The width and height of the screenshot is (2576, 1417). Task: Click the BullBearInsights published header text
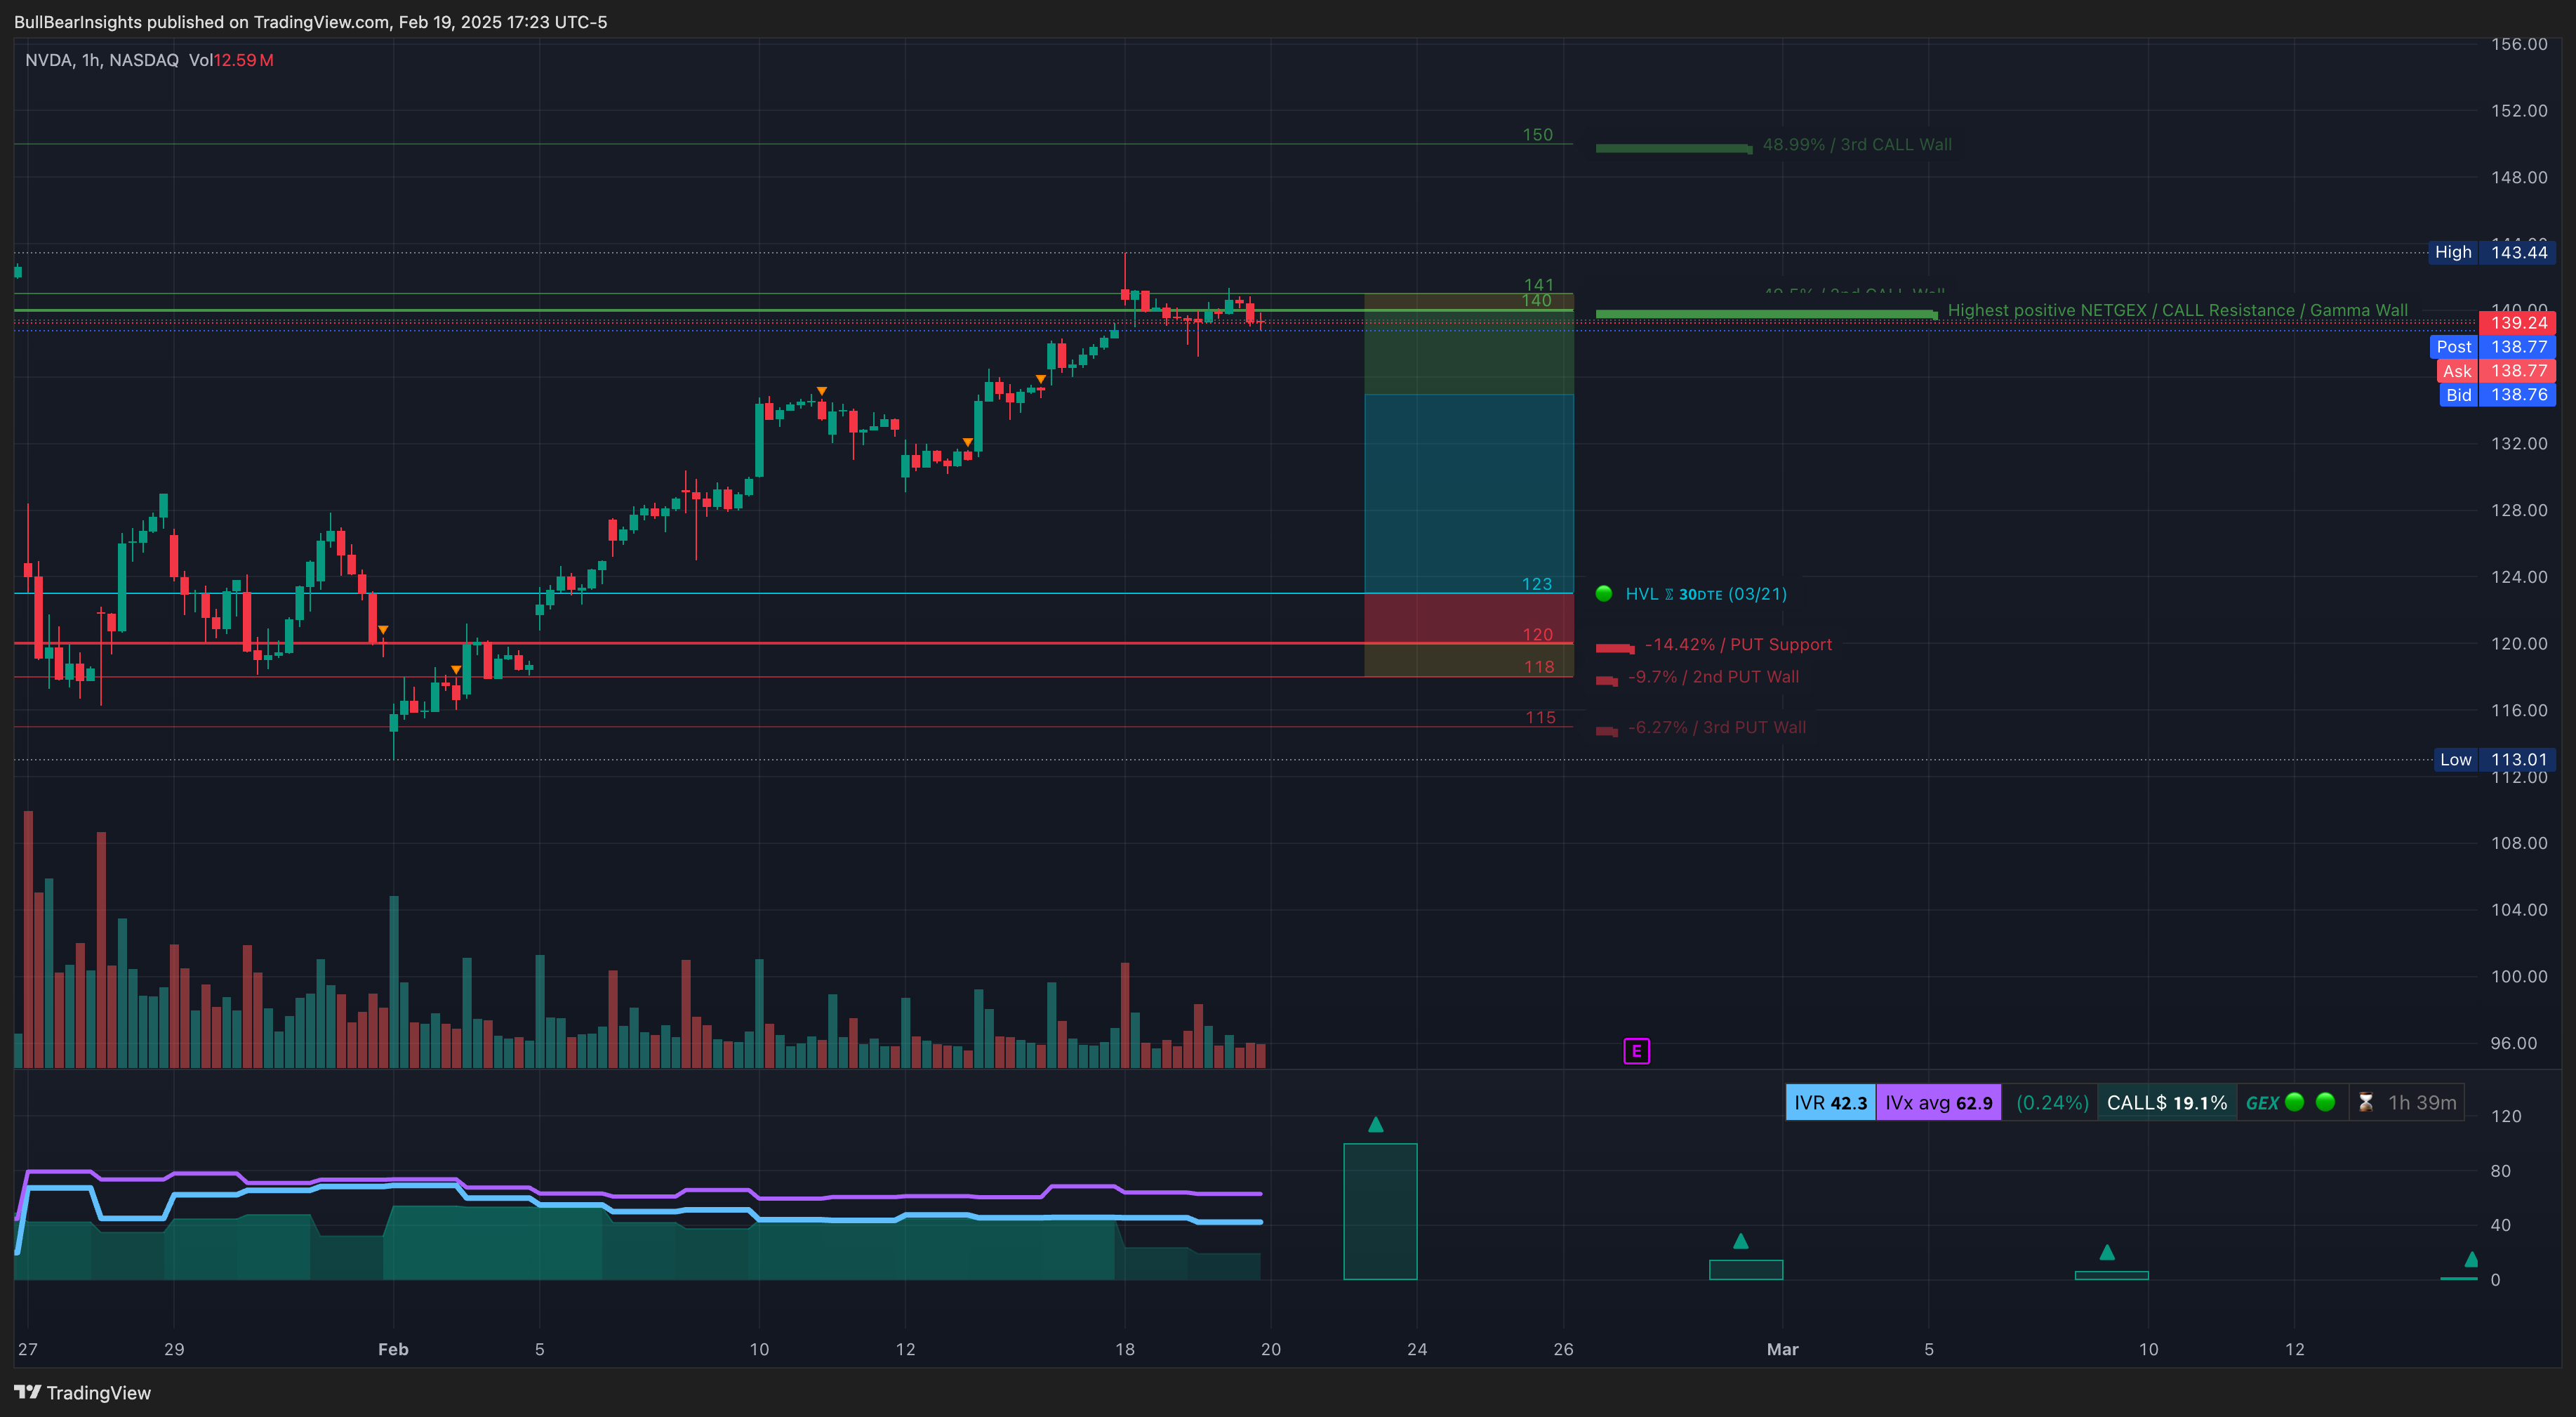click(x=310, y=22)
